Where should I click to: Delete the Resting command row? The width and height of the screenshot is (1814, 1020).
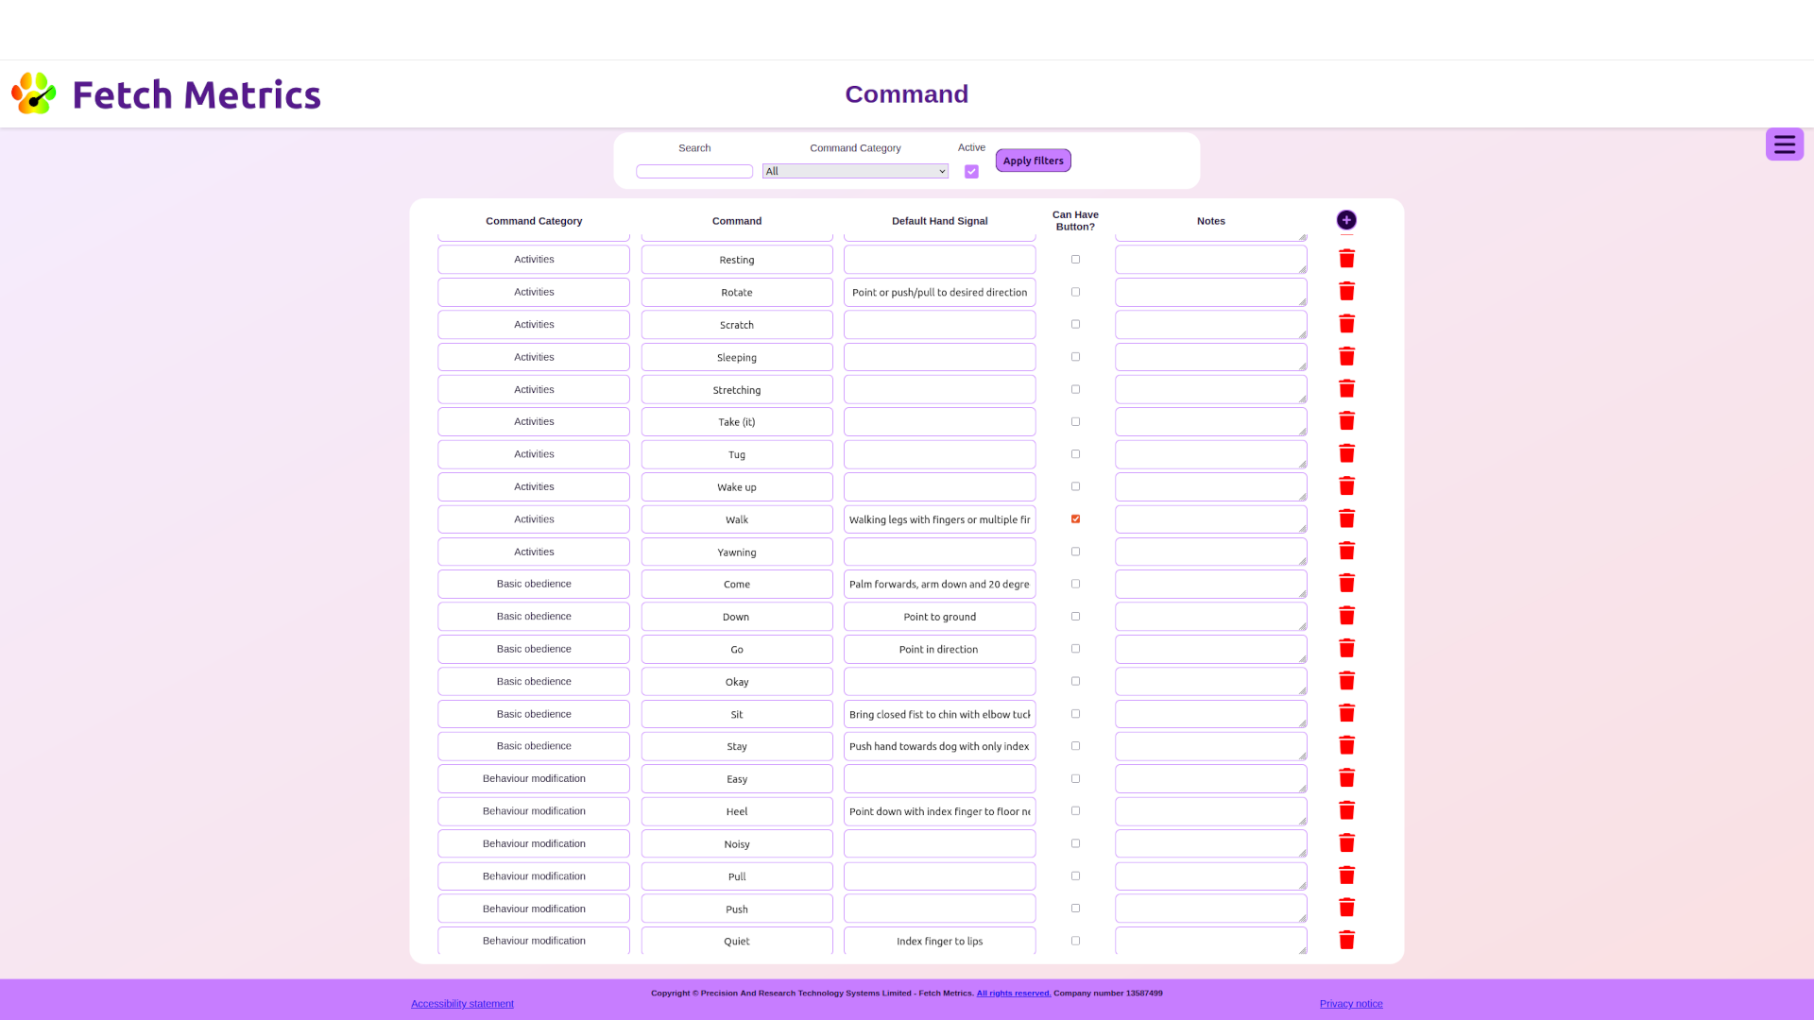(1346, 259)
